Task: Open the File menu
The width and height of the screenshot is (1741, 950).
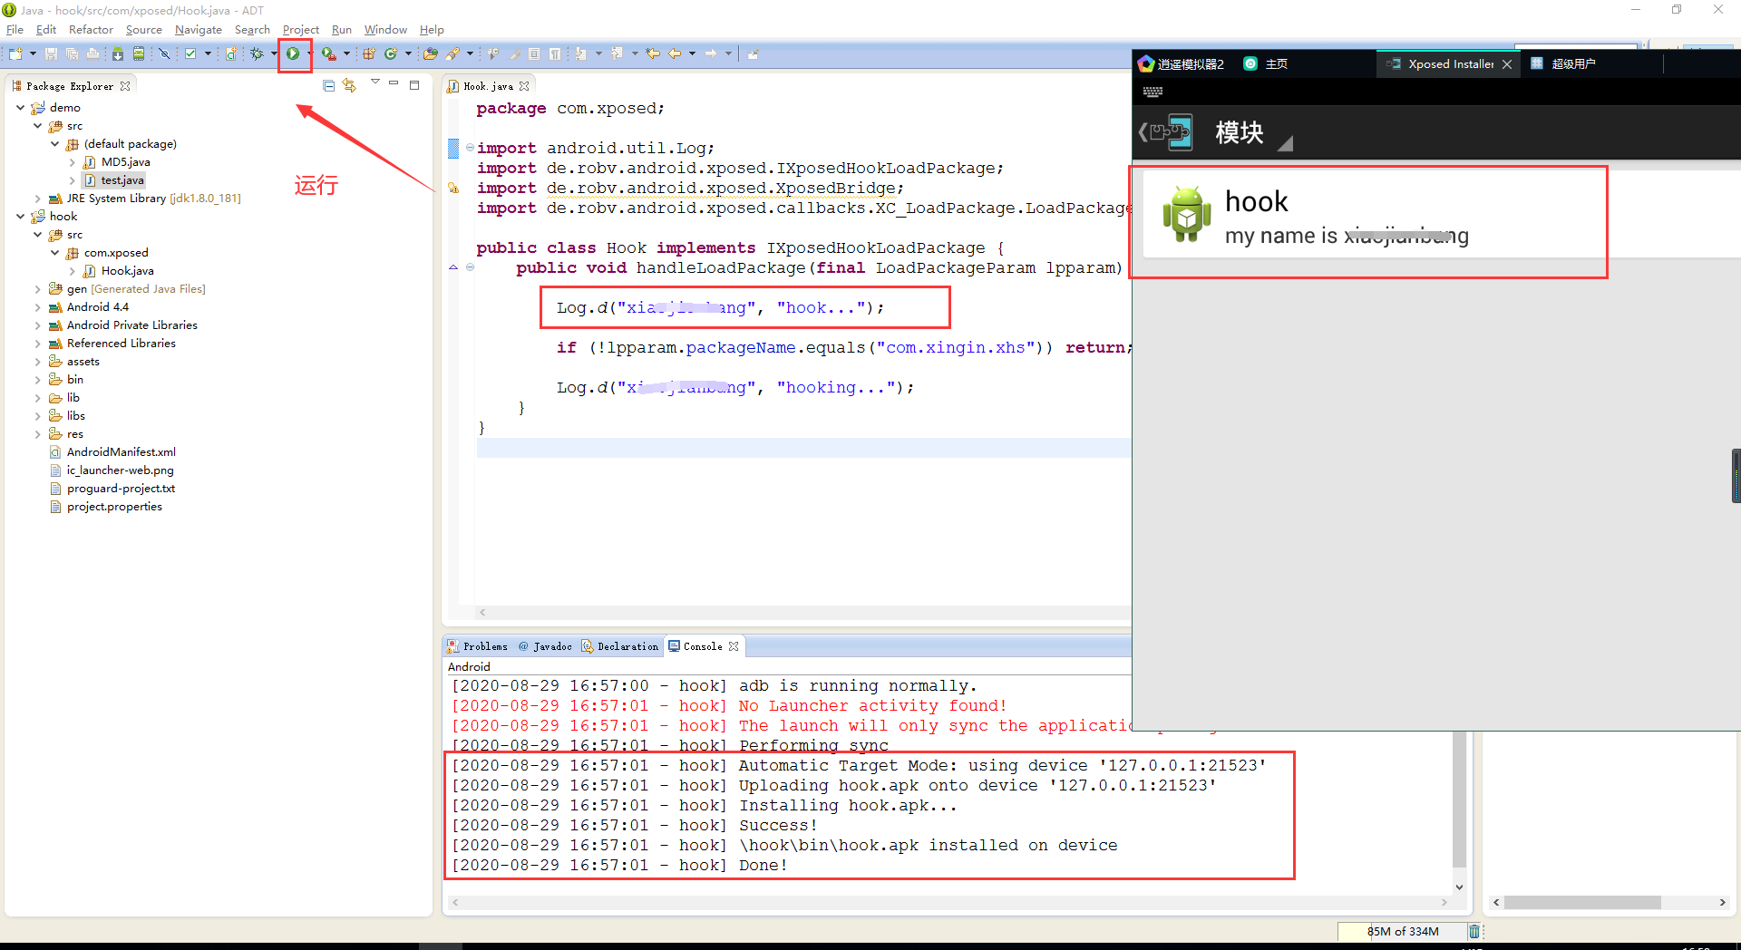Action: click(x=15, y=30)
